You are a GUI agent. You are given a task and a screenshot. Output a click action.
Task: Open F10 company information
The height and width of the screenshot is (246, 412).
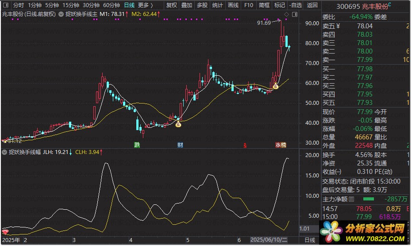[249, 5]
